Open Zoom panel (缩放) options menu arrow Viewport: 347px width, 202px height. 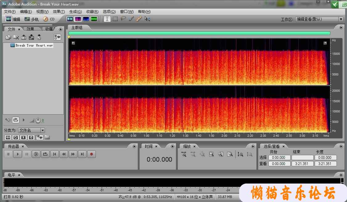pos(253,146)
